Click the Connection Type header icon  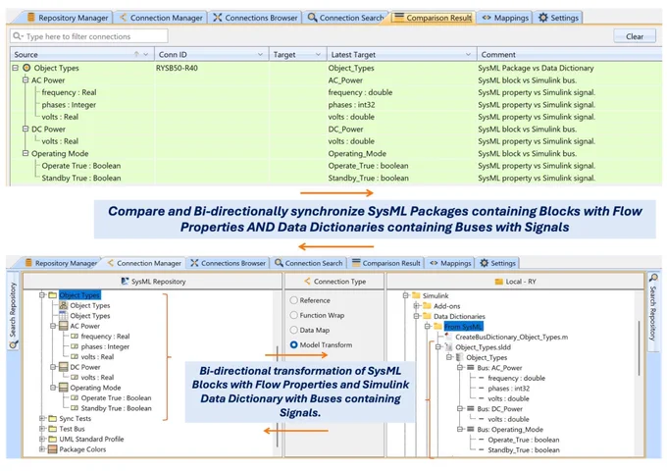(307, 282)
